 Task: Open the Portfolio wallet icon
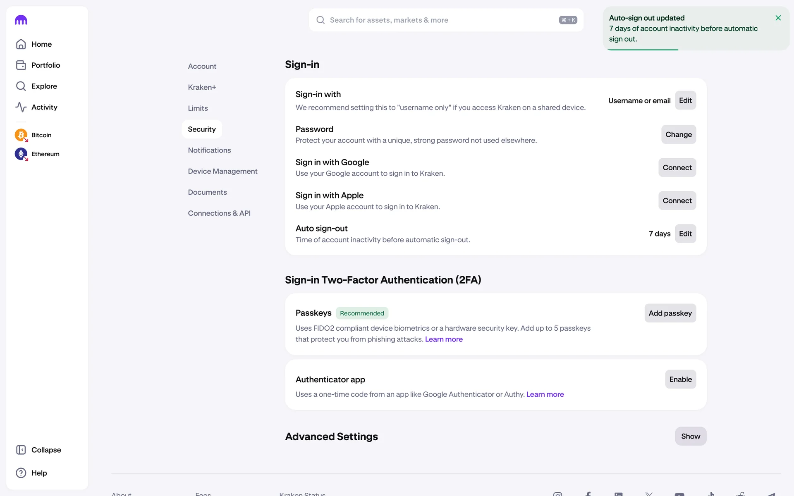point(21,65)
